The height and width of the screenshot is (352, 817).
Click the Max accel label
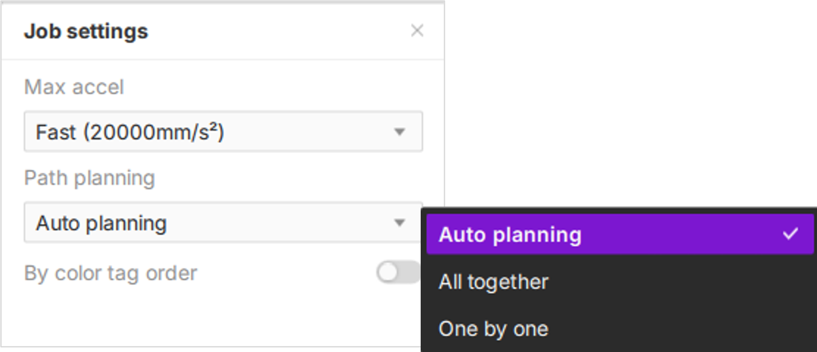(74, 87)
